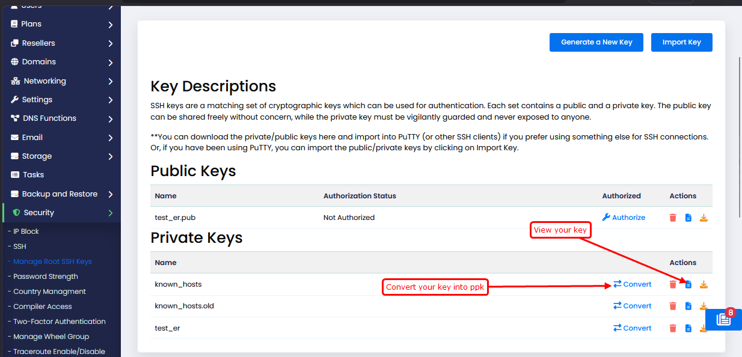Delete the known_hosts private key
The image size is (742, 357).
pos(673,284)
